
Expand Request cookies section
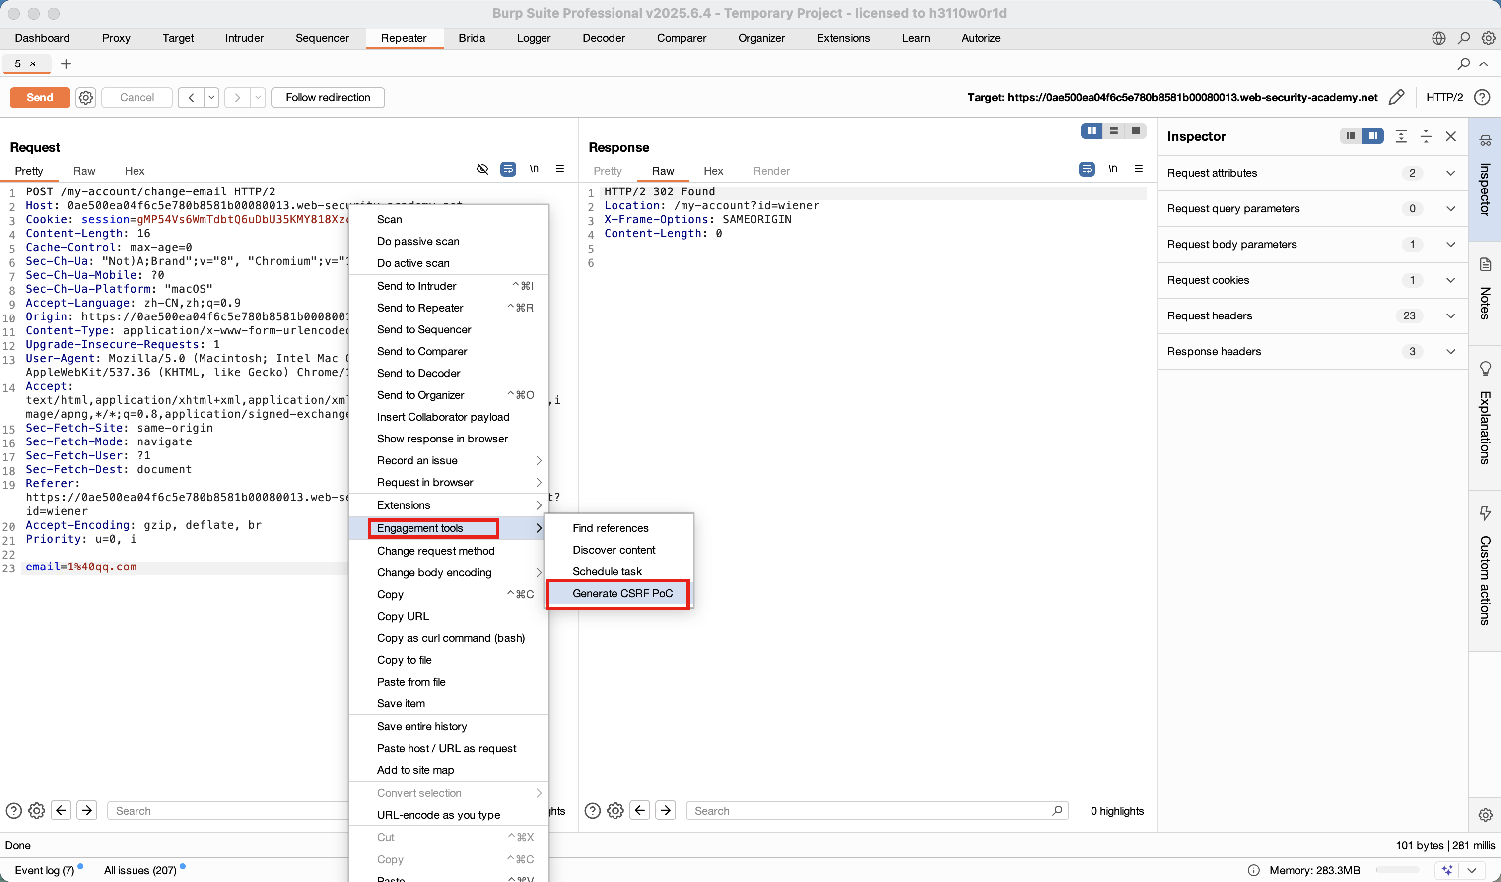[1451, 280]
